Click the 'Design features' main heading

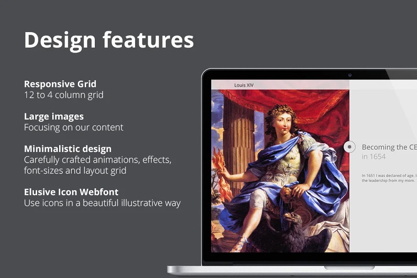109,40
